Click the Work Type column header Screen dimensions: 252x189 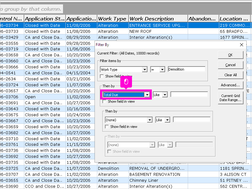pyautogui.click(x=113, y=19)
